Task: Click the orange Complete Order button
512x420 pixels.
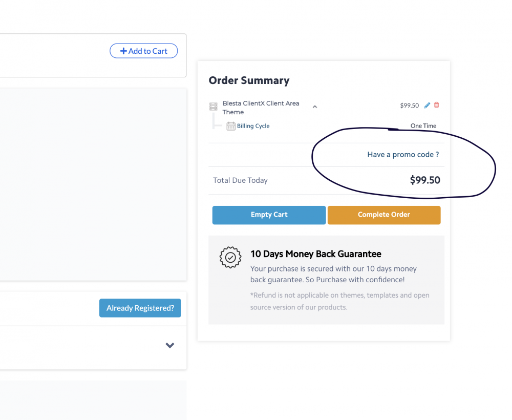Action: (x=384, y=215)
